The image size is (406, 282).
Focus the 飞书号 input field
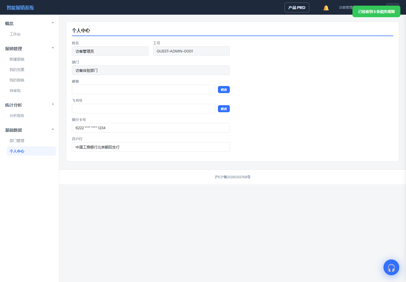point(144,109)
